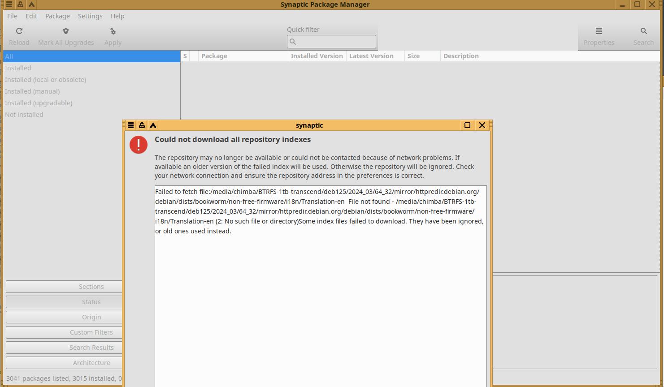Image resolution: width=664 pixels, height=387 pixels.
Task: Open the main window's hamburger menu icon
Action: point(9,4)
